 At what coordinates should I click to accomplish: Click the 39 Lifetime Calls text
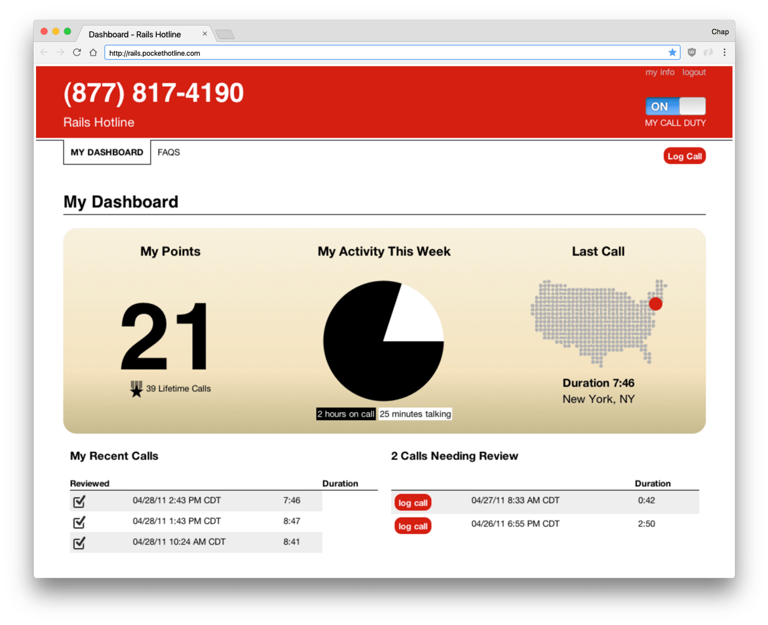click(178, 388)
